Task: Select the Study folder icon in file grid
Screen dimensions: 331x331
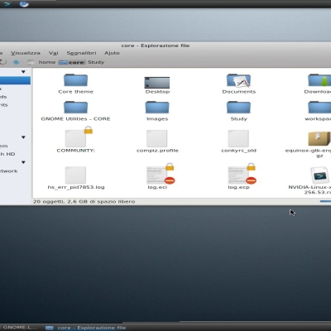Action: pos(238,108)
